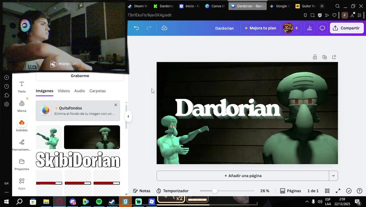This screenshot has width=366, height=207.
Task: Switch to the Audio tab
Action: 80,91
